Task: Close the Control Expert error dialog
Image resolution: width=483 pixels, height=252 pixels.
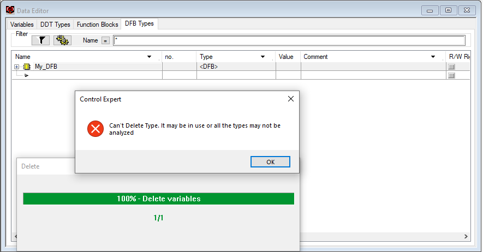Action: (291, 99)
